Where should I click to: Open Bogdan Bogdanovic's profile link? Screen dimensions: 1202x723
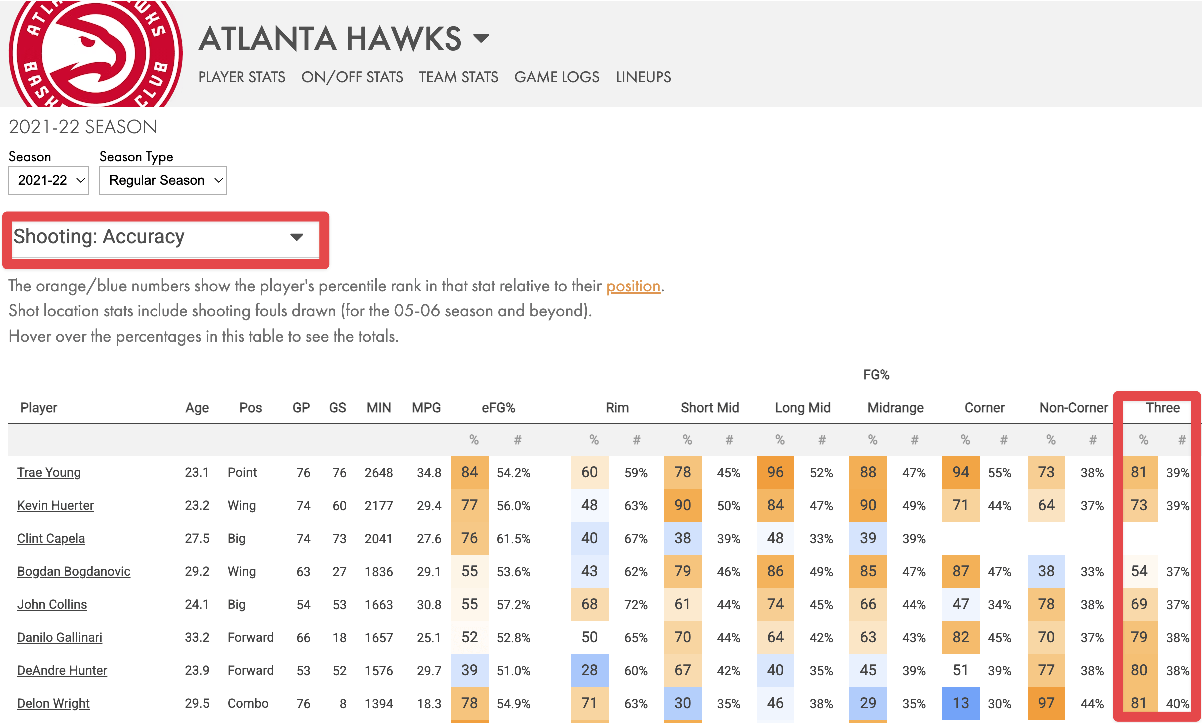coord(74,571)
